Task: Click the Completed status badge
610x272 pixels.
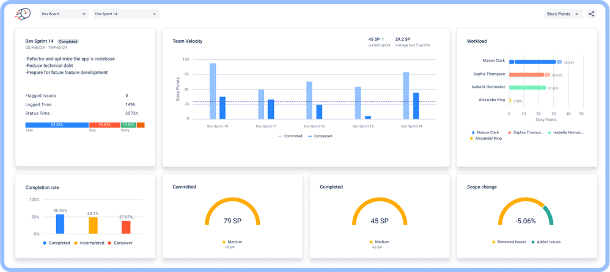Action: click(68, 41)
